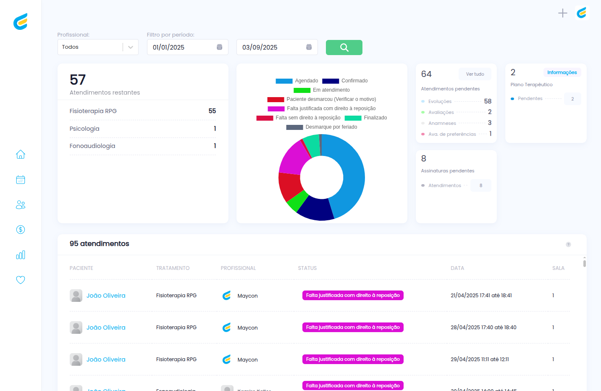601x391 pixels.
Task: Open the financial section via the dollar icon
Action: [x=20, y=230]
